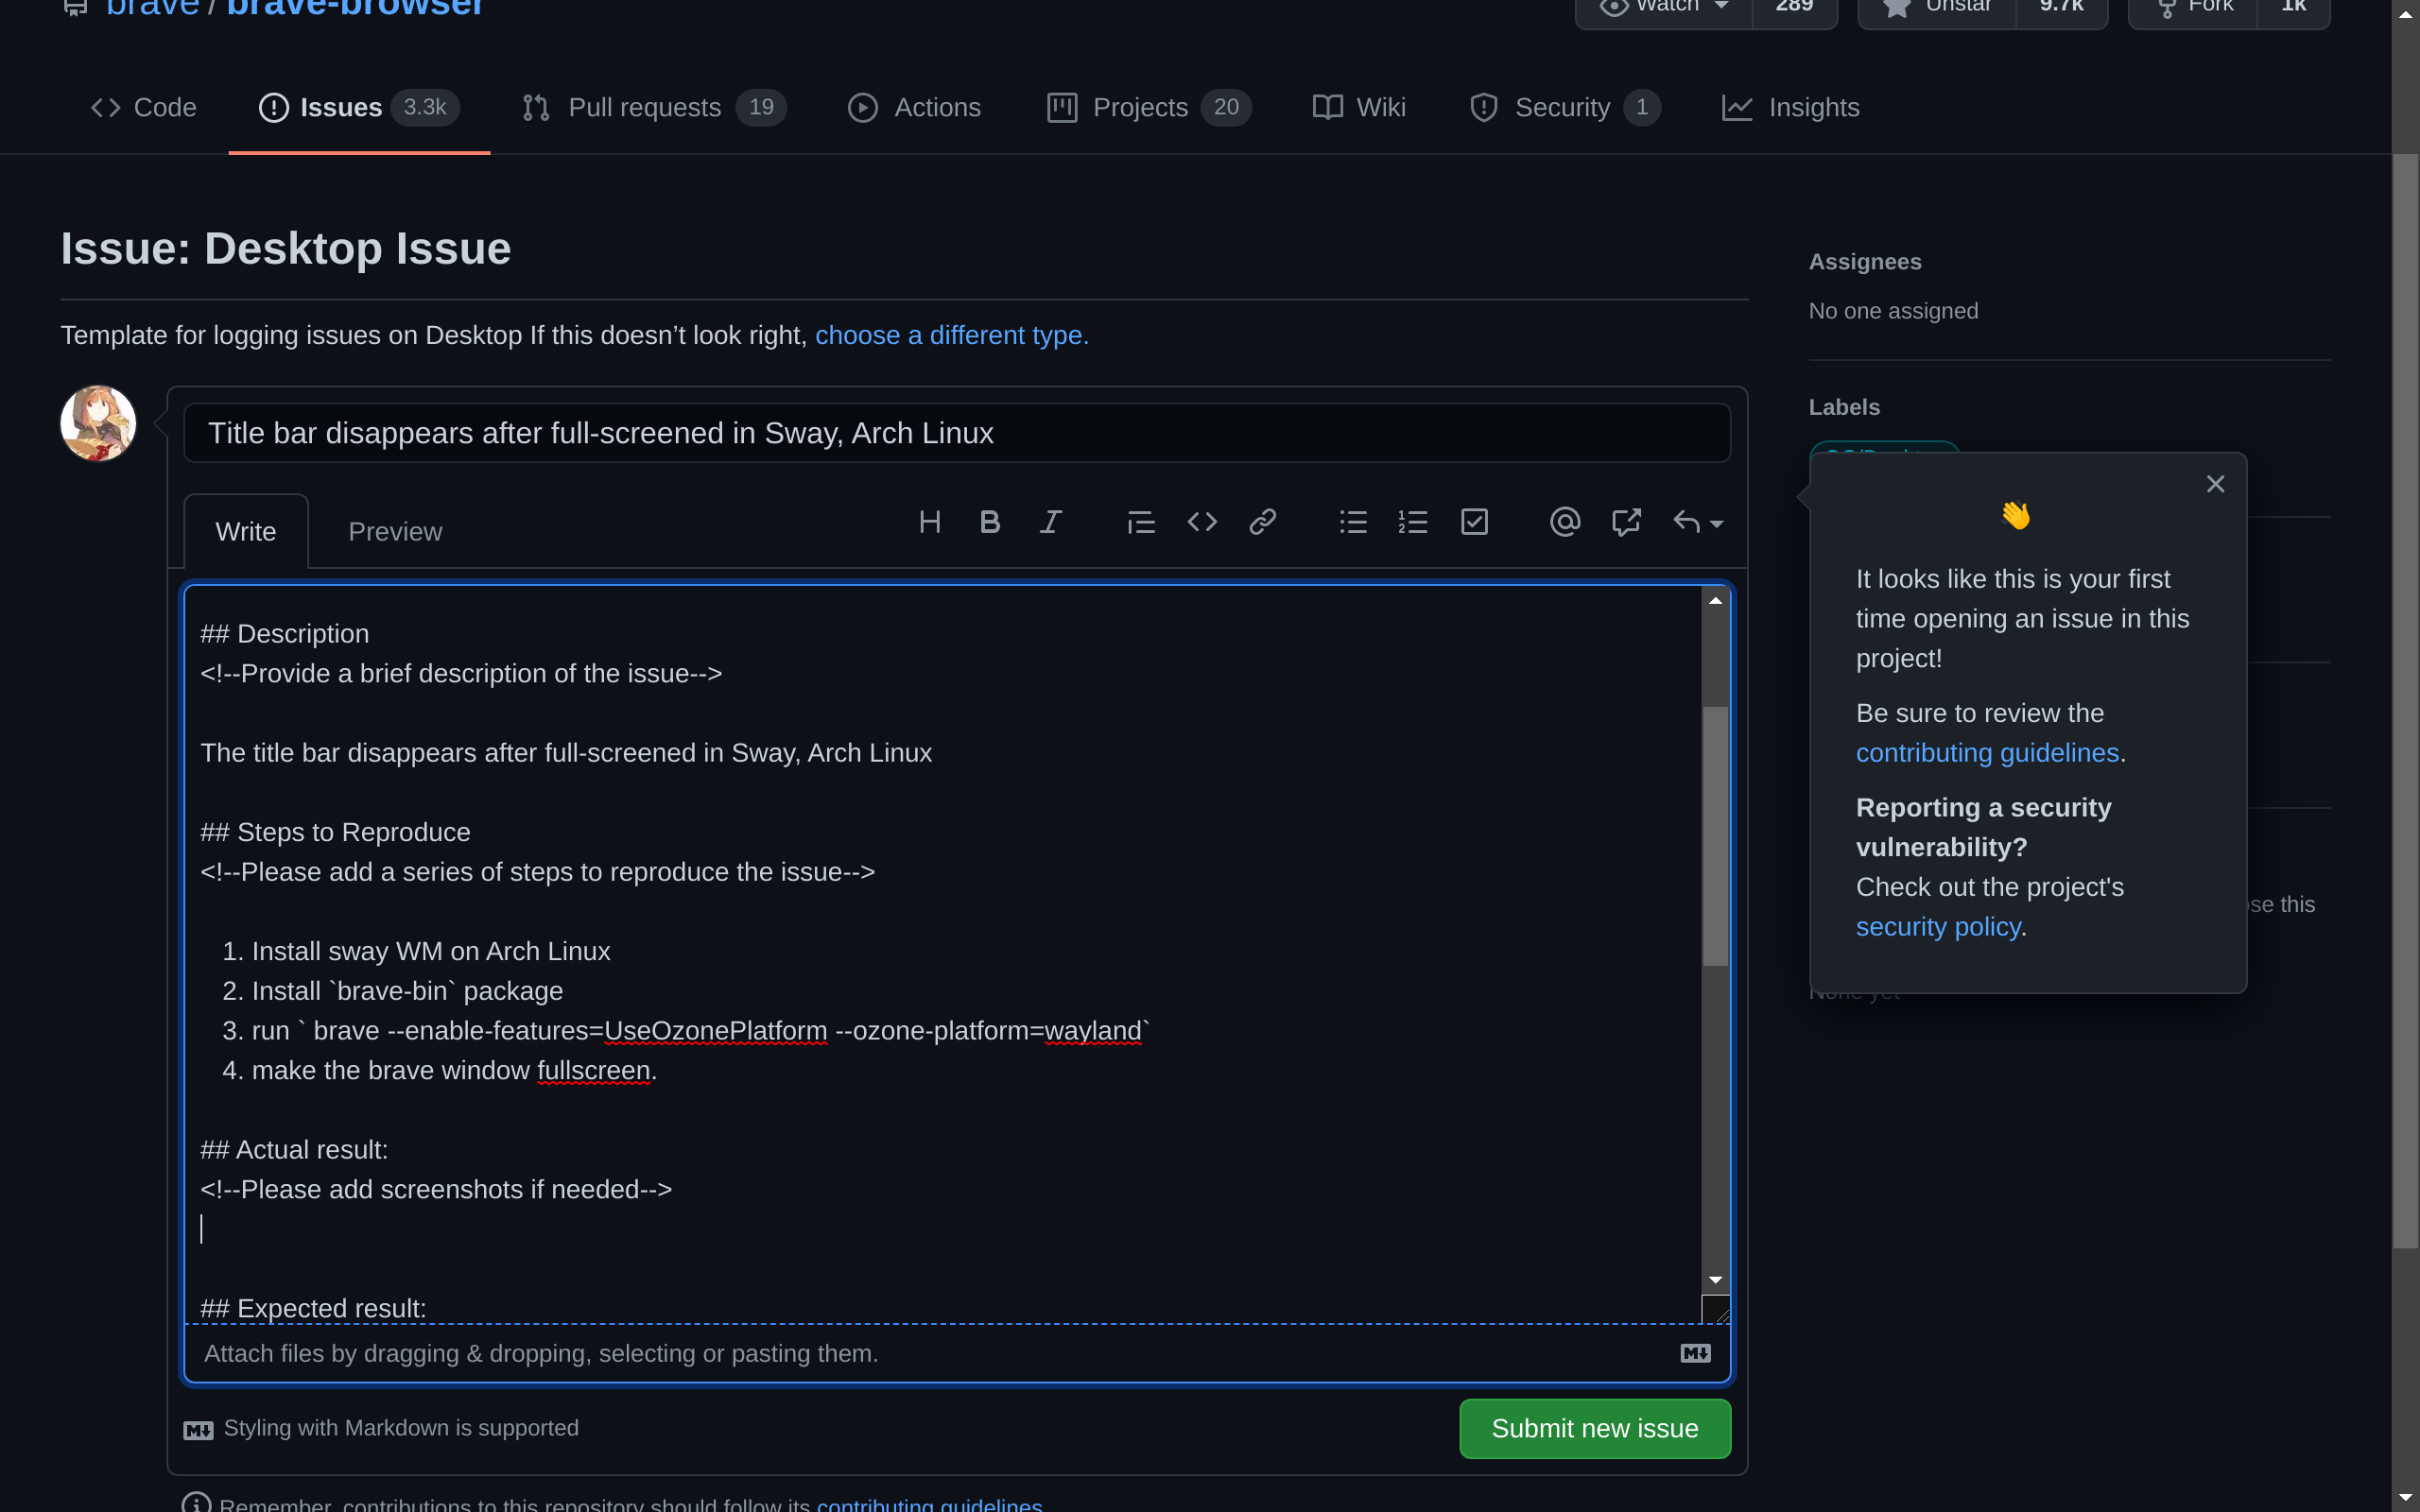Insert inline code
This screenshot has height=1512, width=2420.
(1201, 521)
